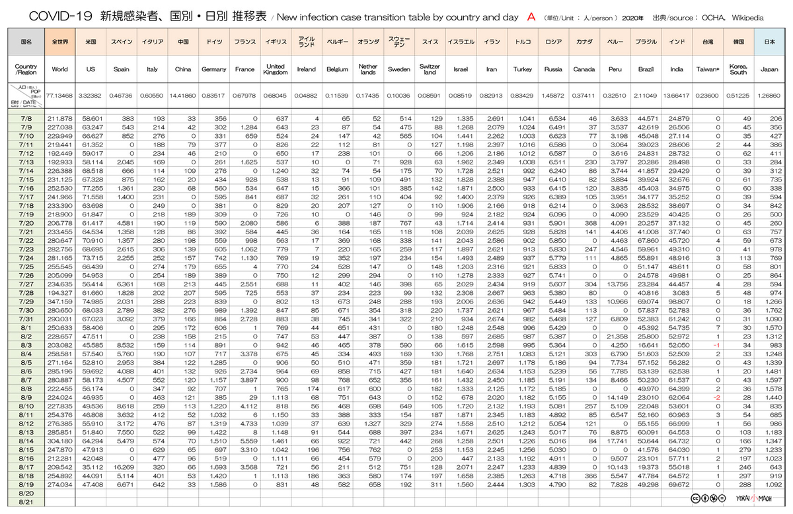Image resolution: width=793 pixels, height=514 pixels.
Task: Select the 日本 blue header cell
Action: (769, 42)
